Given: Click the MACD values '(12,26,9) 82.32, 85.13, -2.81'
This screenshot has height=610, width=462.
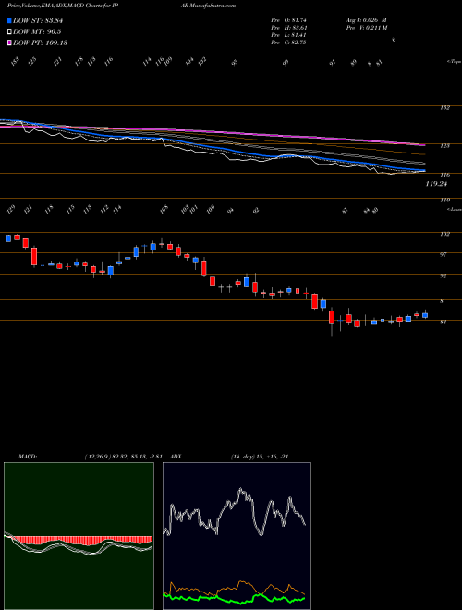Looking at the screenshot, I should click(x=126, y=457).
